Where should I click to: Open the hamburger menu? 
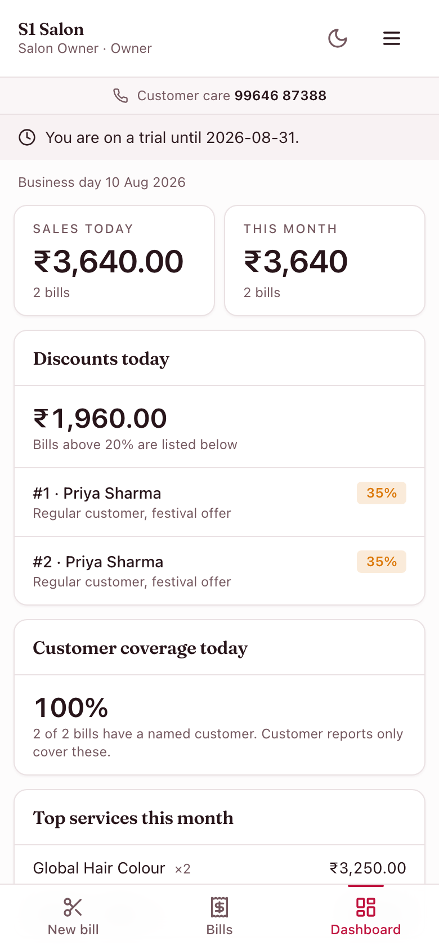coord(392,38)
